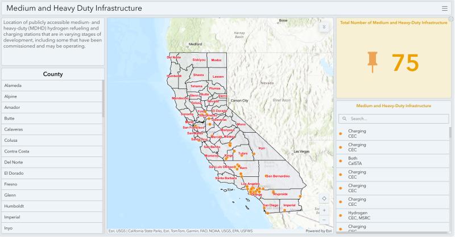455x237 pixels.
Task: Zoom in on the map
Action: pos(324,210)
